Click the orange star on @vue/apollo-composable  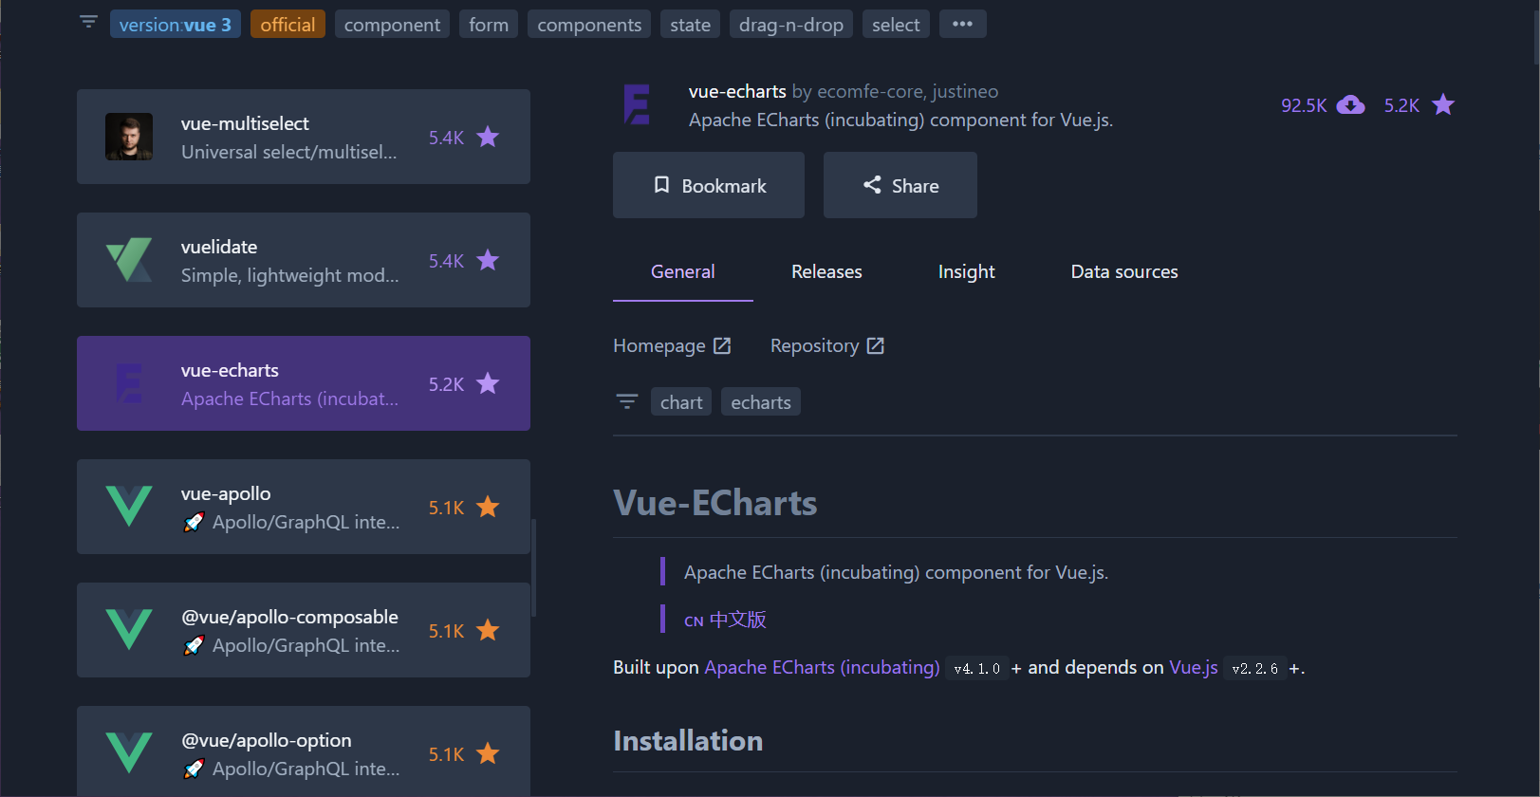click(488, 630)
